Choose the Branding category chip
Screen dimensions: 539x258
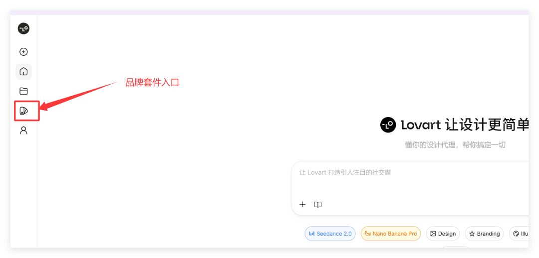click(484, 234)
